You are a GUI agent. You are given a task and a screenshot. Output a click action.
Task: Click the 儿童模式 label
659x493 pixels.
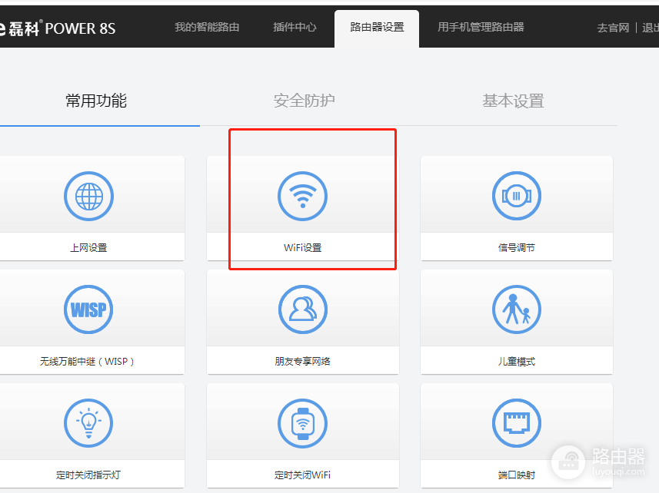pos(517,362)
